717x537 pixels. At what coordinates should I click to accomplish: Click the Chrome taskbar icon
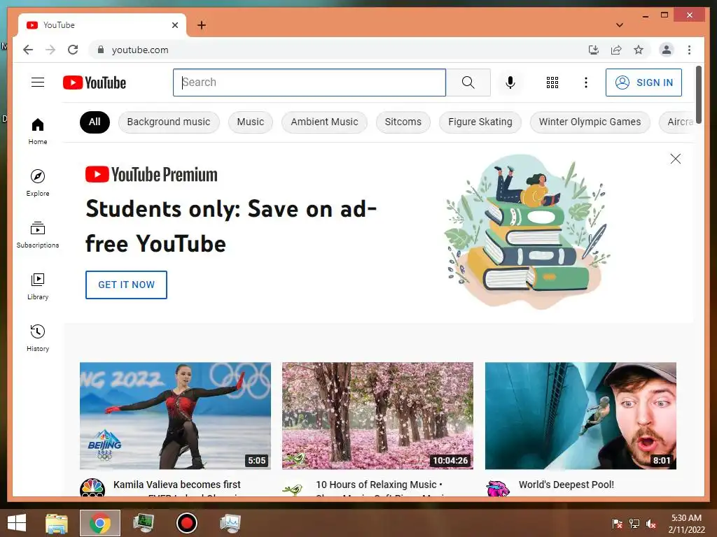[x=100, y=523]
